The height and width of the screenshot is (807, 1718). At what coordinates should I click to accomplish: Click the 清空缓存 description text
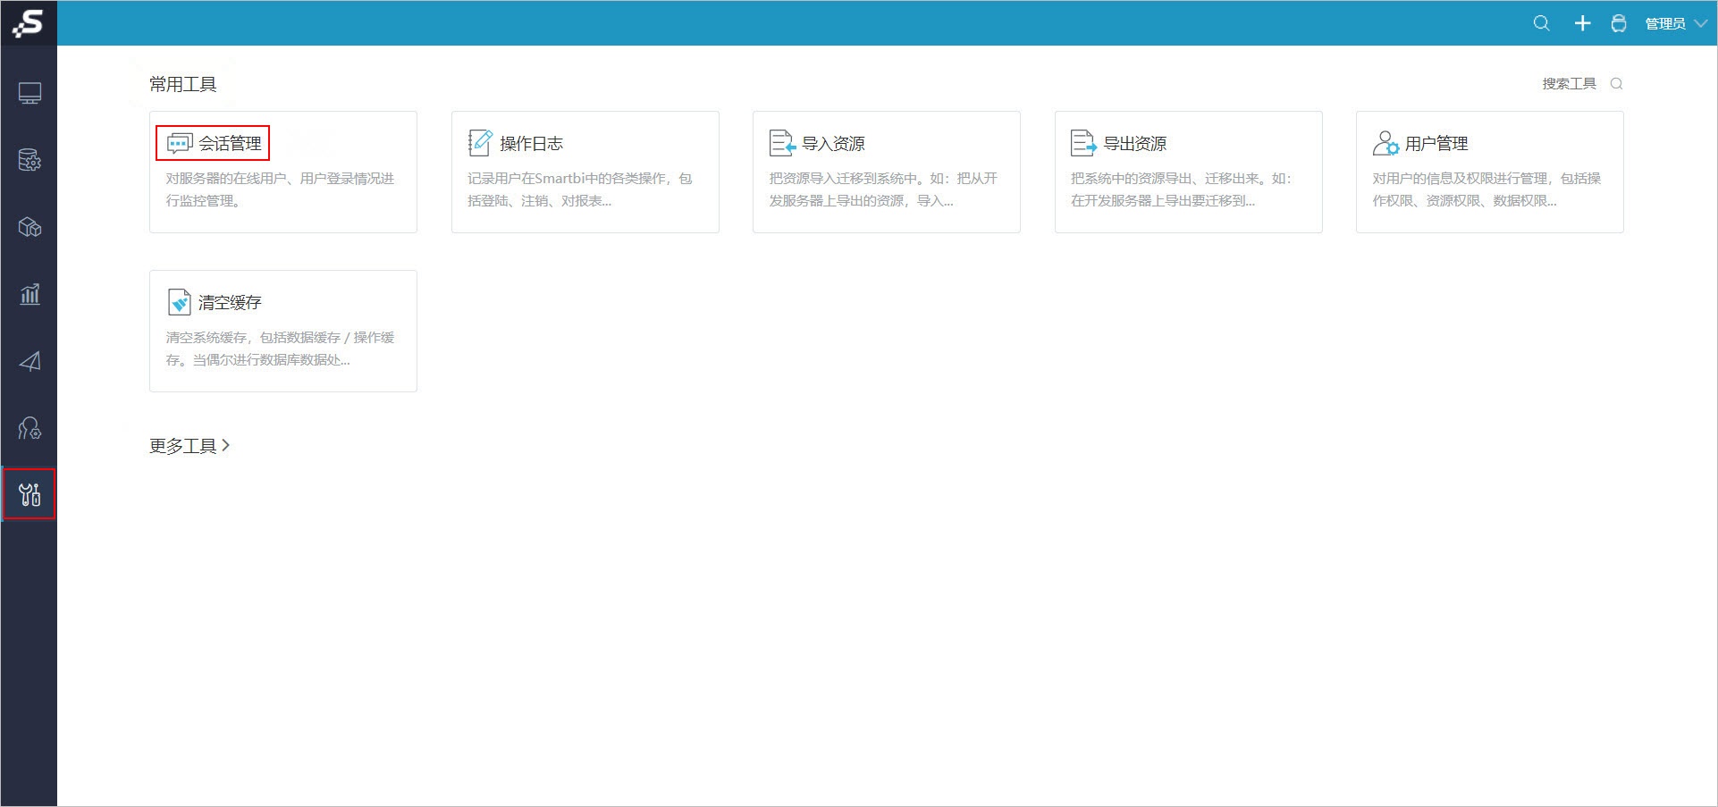[x=280, y=349]
